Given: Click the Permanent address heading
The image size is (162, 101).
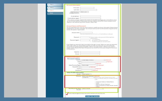Looking at the screenshot, I should coord(74,59).
